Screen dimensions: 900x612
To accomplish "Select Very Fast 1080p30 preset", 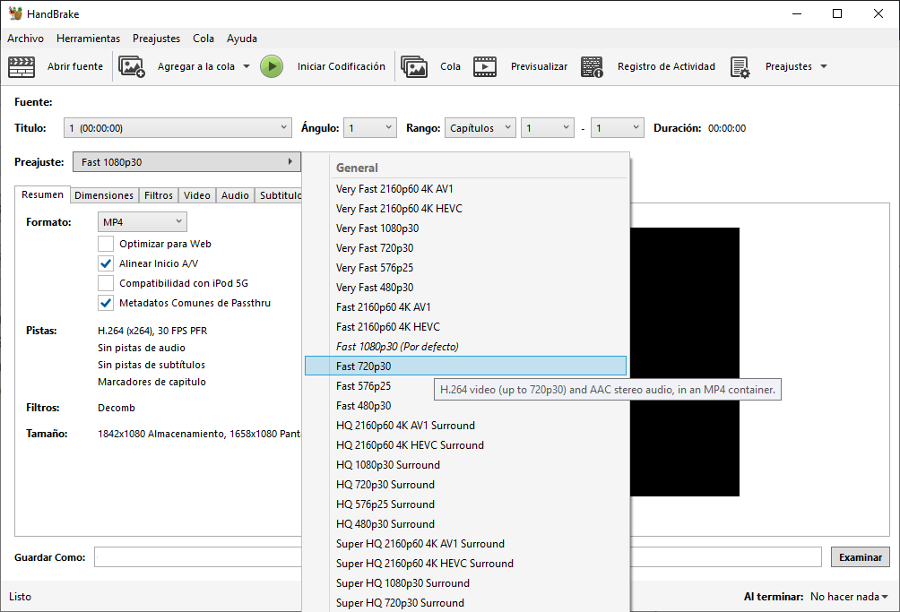I will [x=465, y=228].
